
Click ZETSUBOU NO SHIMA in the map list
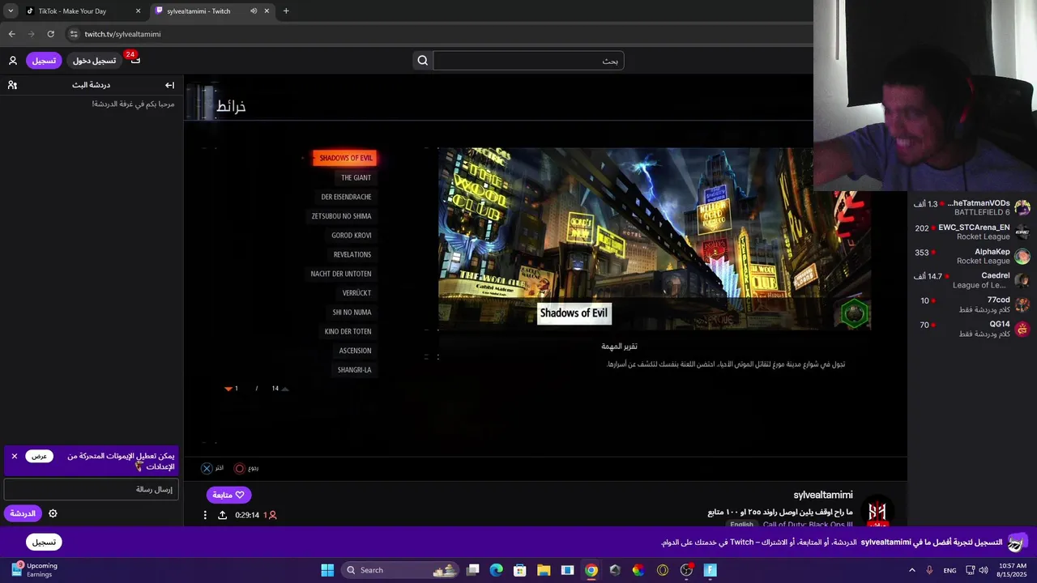341,216
